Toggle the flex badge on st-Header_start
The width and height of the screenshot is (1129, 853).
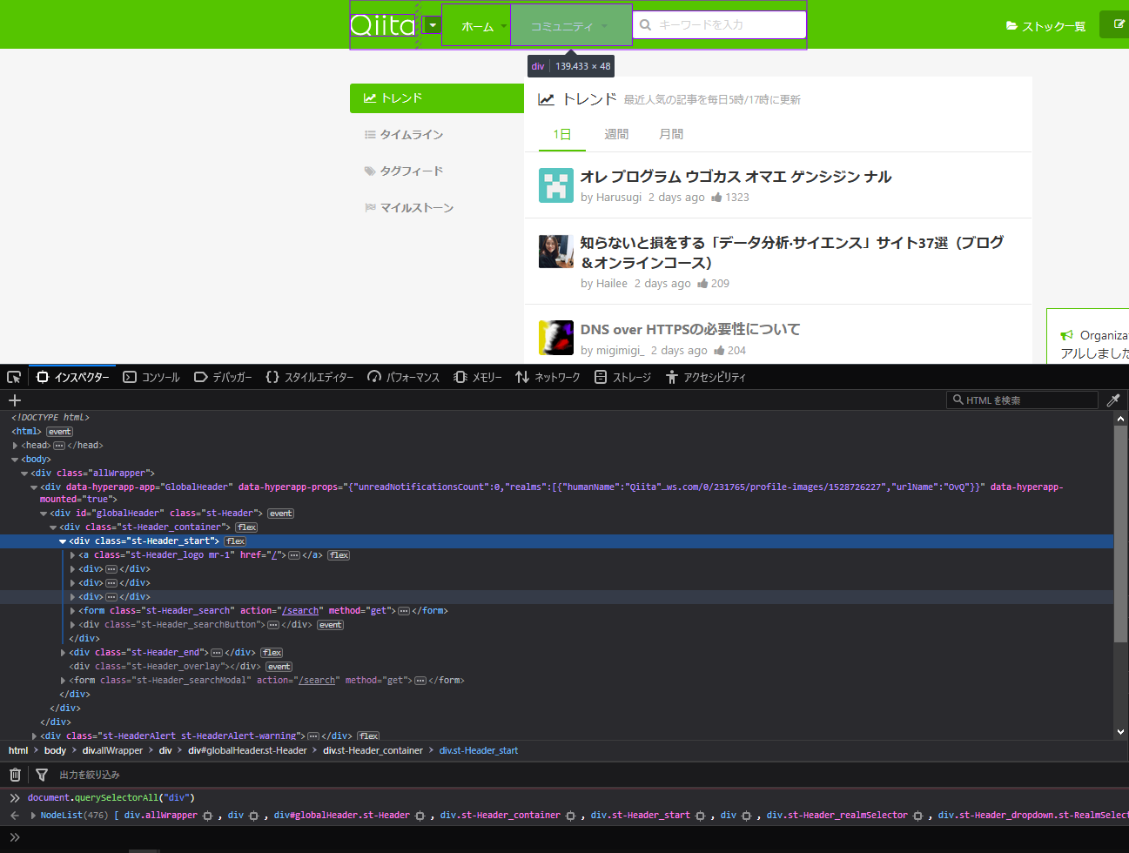click(x=234, y=541)
